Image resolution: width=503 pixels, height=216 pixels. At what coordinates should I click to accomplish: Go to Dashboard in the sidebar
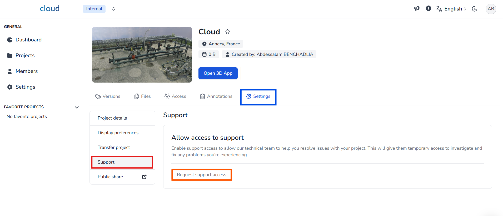tap(28, 40)
